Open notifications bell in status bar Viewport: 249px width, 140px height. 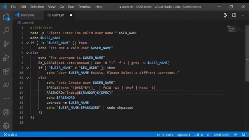pos(244,135)
